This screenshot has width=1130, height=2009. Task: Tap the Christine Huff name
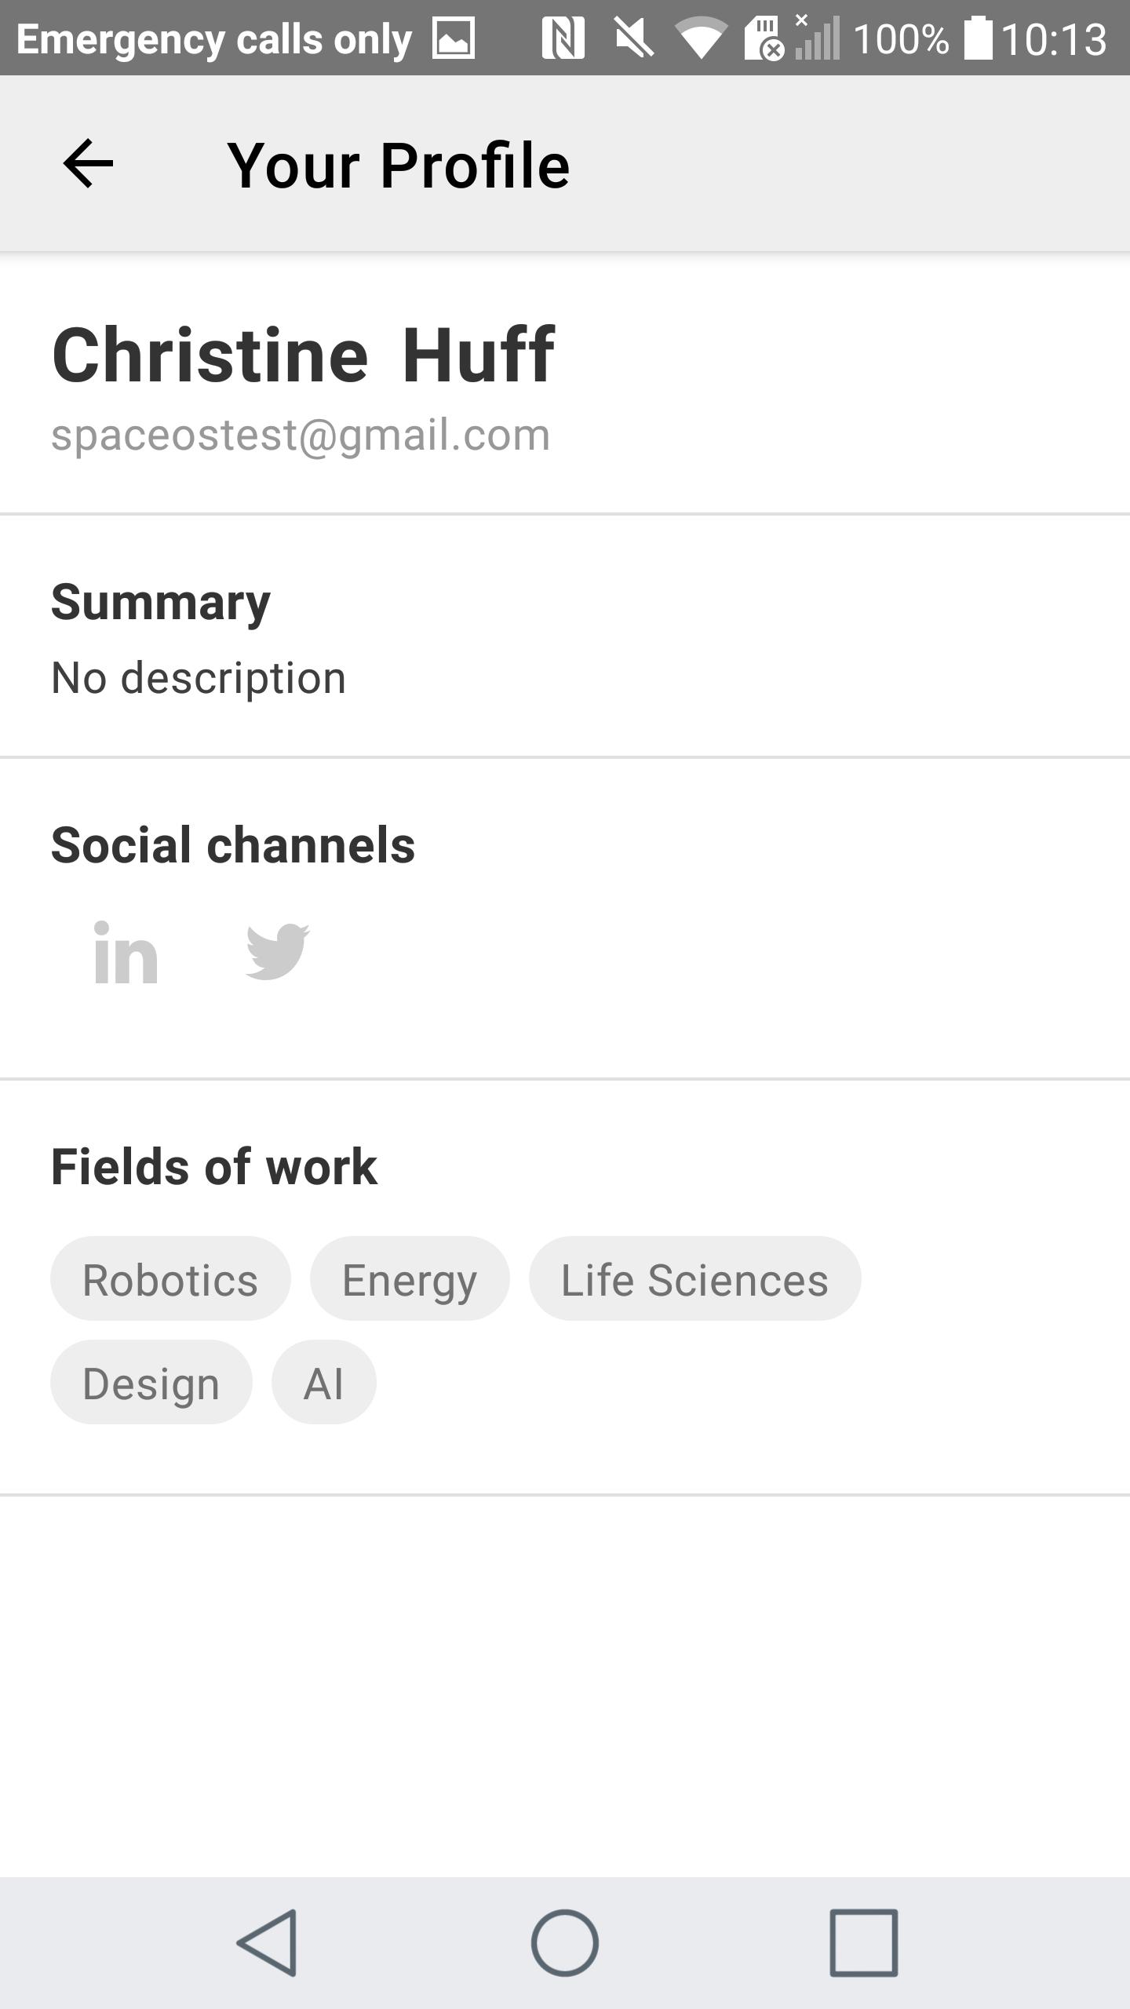[x=304, y=355]
